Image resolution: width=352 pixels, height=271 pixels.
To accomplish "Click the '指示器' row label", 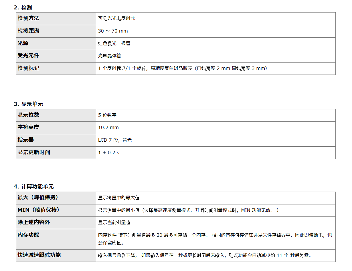I will (x=26, y=140).
